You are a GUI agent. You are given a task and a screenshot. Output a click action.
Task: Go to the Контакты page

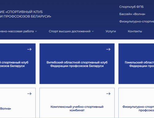[x=135, y=31]
